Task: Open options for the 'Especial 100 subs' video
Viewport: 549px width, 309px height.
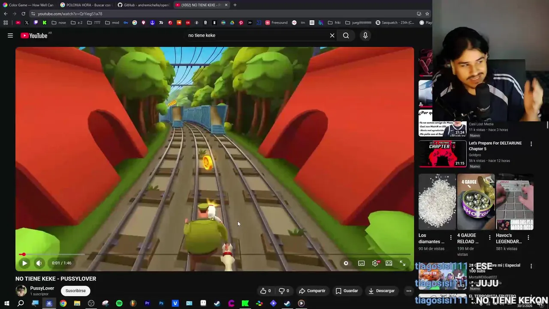Action: pyautogui.click(x=531, y=266)
